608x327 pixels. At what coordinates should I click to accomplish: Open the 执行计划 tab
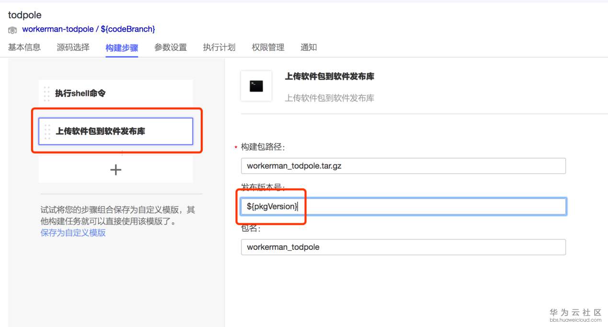pyautogui.click(x=219, y=47)
